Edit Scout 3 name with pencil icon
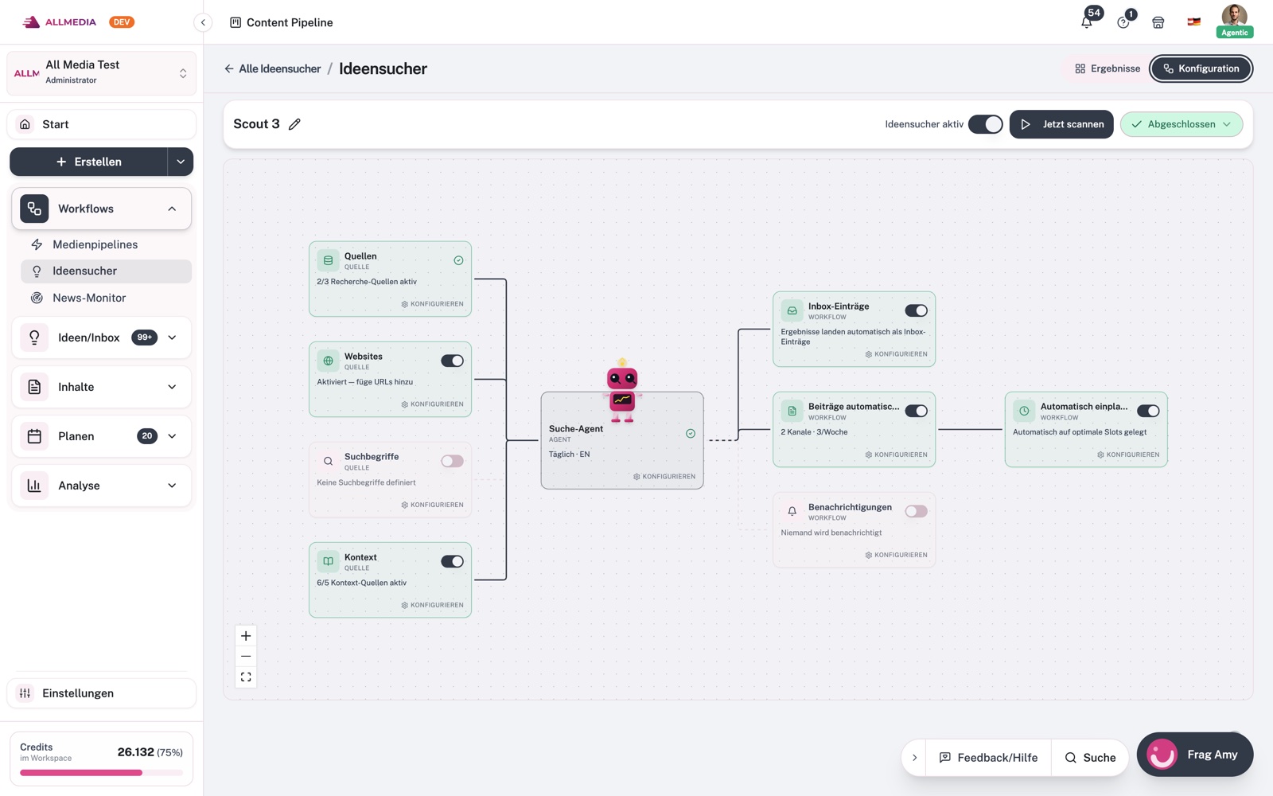1273x796 pixels. 294,124
